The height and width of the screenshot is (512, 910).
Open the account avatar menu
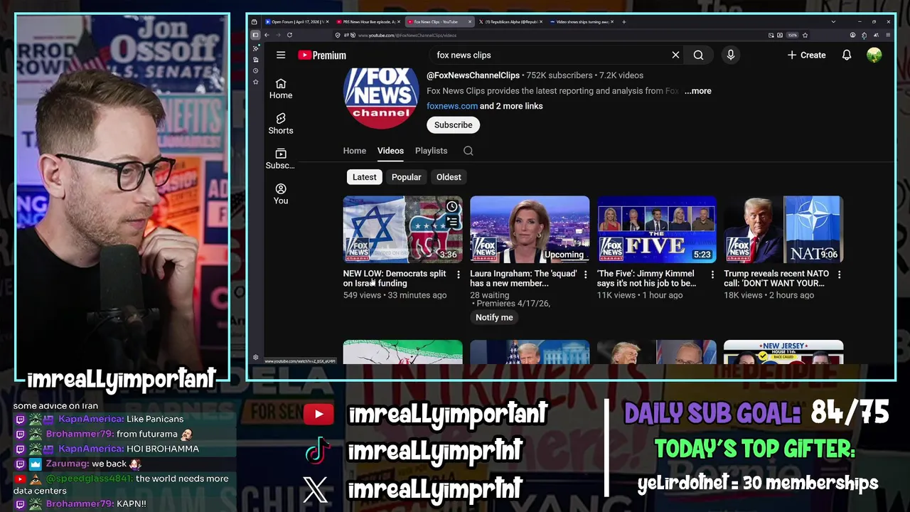click(x=874, y=55)
